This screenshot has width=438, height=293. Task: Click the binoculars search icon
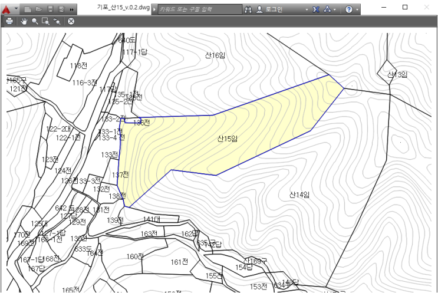(248, 10)
